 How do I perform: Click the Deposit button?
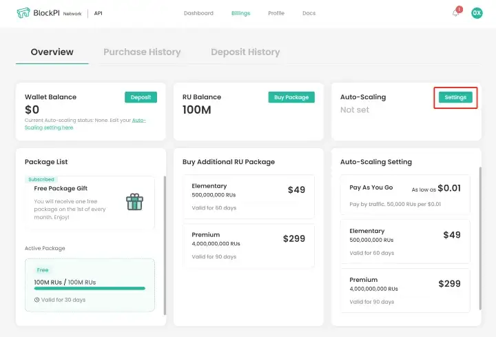point(141,97)
